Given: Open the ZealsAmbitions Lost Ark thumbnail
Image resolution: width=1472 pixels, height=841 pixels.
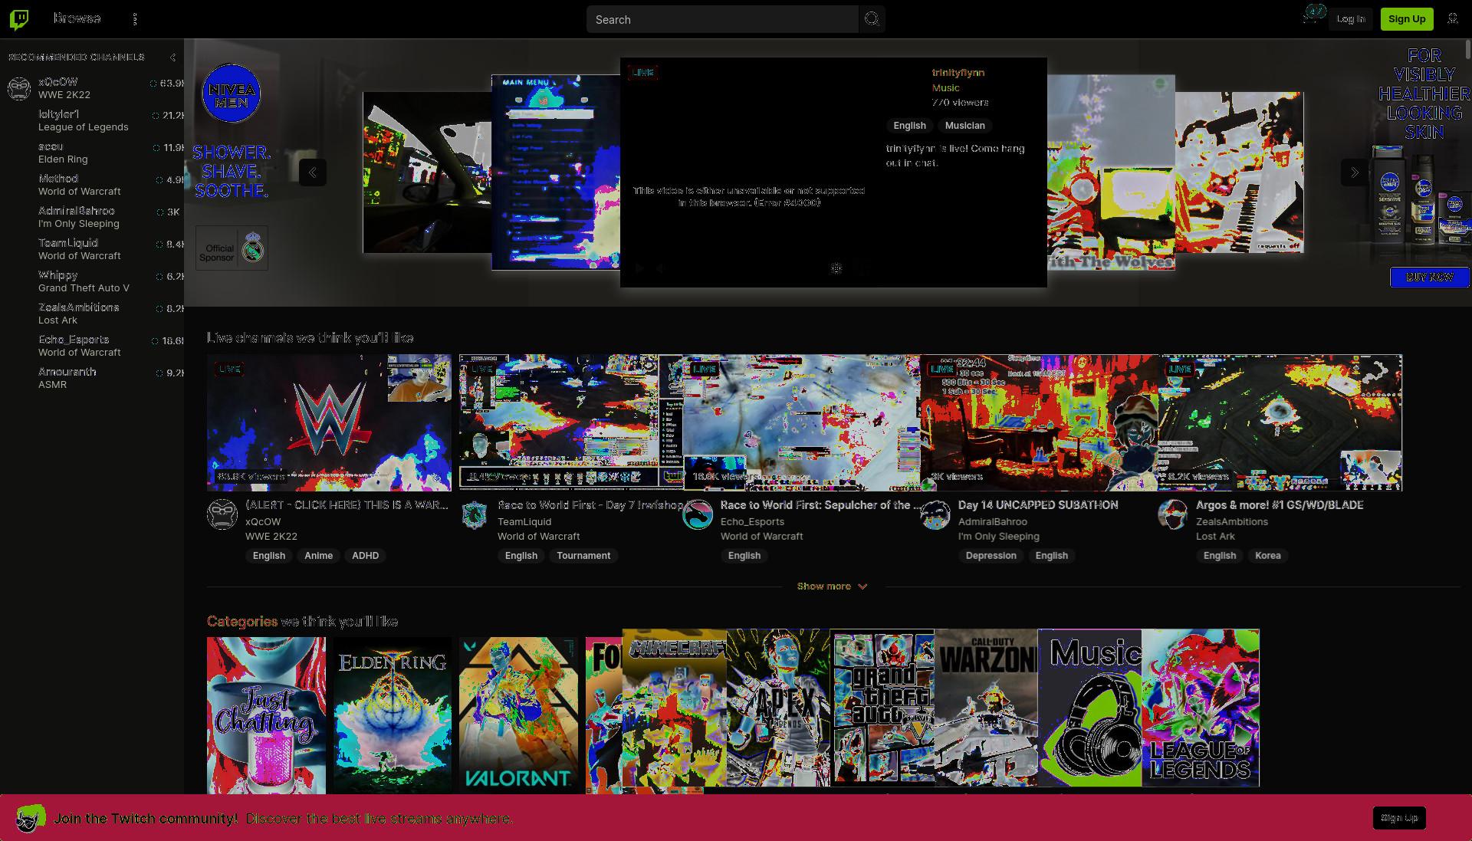Looking at the screenshot, I should (x=1280, y=422).
